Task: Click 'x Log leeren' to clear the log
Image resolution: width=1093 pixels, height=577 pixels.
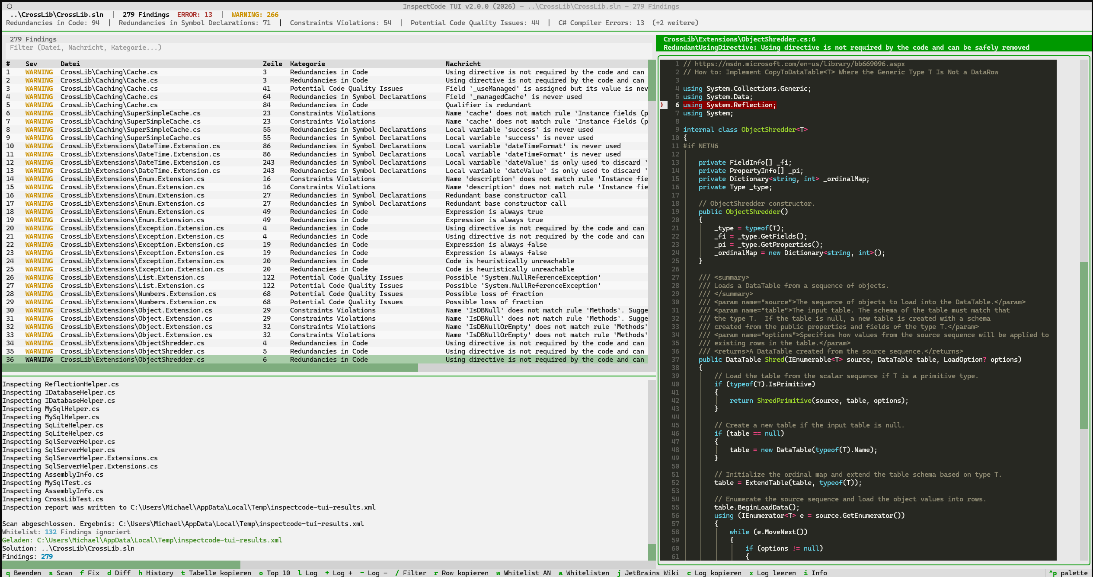Action: click(773, 573)
